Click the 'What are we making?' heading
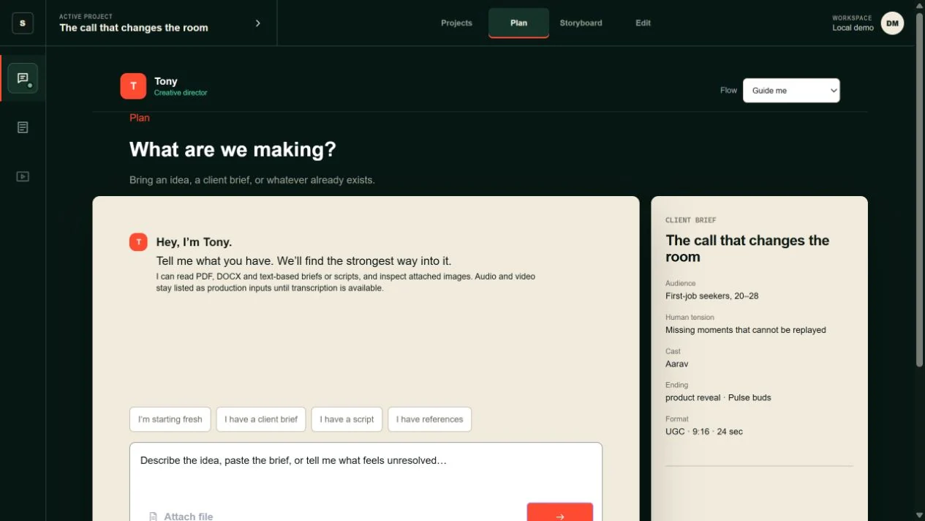 [233, 150]
